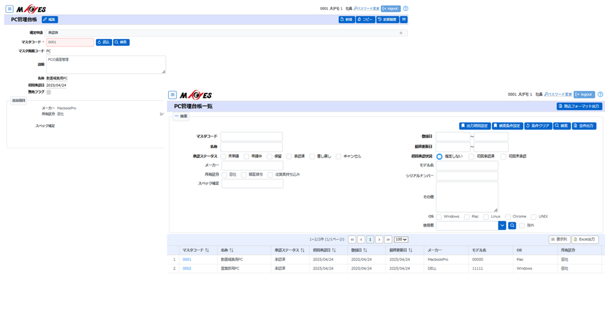The height and width of the screenshot is (334, 605).
Task: Click help icon in PC管理台帳 header
Action: (x=406, y=8)
